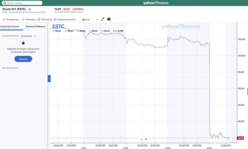Click the blue Upgrade button
248x149 pixels.
coord(23,59)
